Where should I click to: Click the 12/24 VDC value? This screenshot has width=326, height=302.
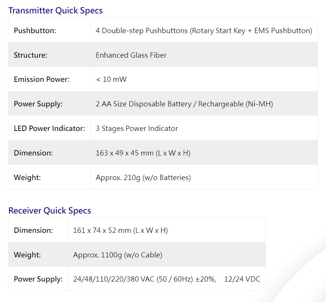tap(242, 279)
